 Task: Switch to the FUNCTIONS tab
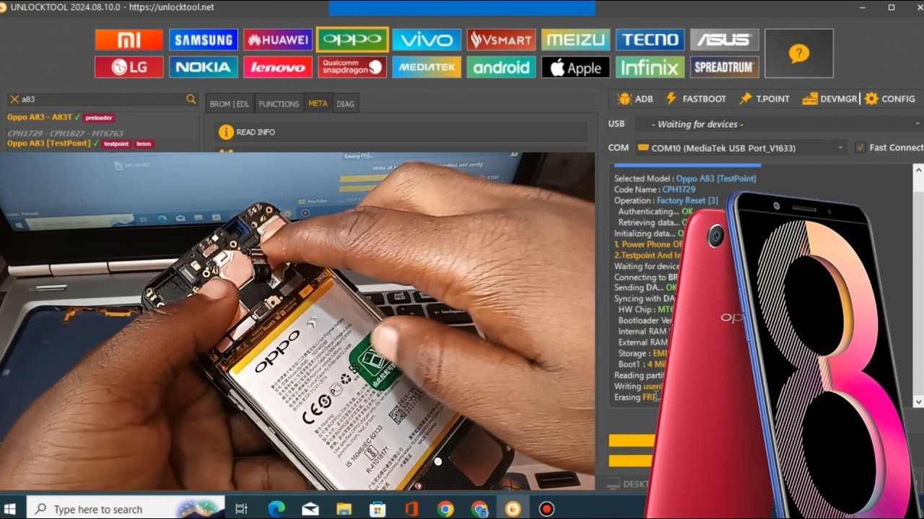pyautogui.click(x=279, y=104)
